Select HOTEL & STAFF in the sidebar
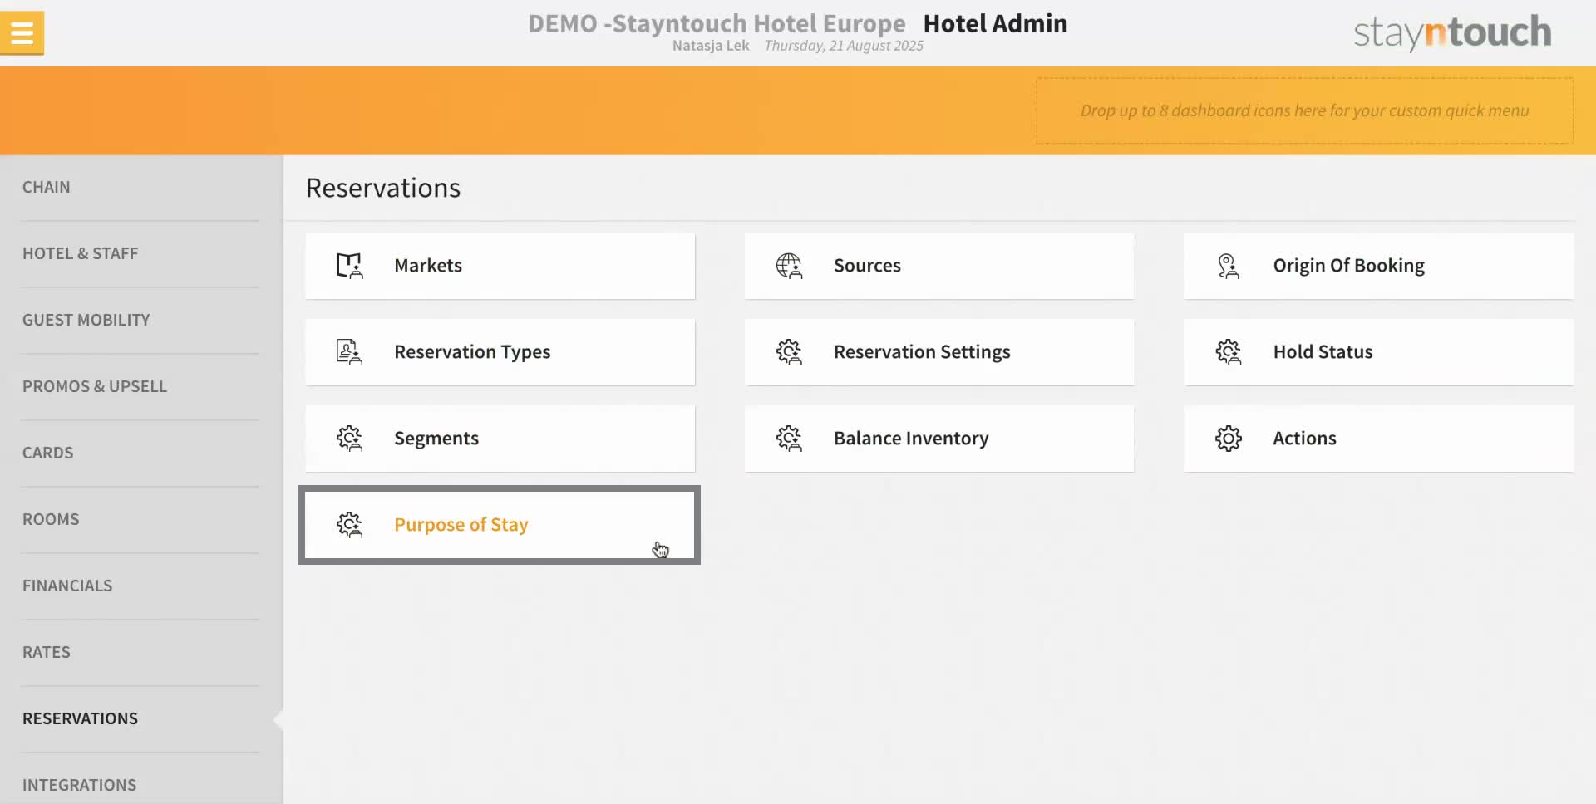The image size is (1596, 804). click(x=81, y=254)
